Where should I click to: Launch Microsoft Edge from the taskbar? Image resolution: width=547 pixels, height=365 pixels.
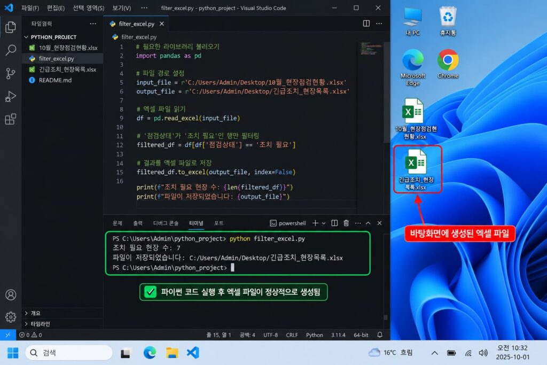point(150,353)
